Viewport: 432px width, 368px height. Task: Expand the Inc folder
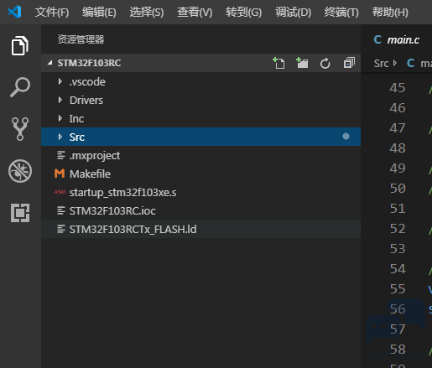(x=200, y=118)
